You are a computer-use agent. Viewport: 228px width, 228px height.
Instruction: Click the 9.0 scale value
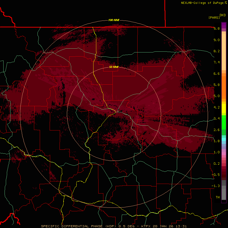pyautogui.click(x=217, y=40)
